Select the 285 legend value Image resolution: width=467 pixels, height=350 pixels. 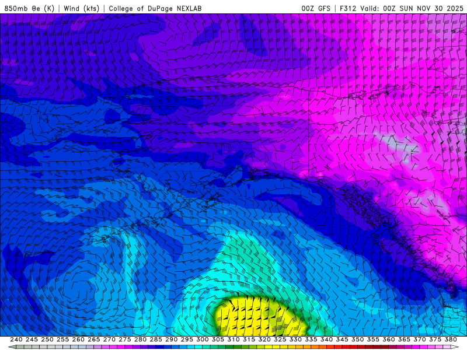(156, 339)
